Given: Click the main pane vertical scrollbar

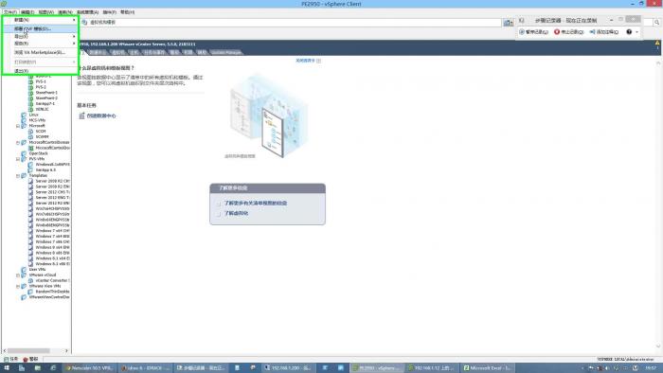Looking at the screenshot, I should pyautogui.click(x=658, y=204).
